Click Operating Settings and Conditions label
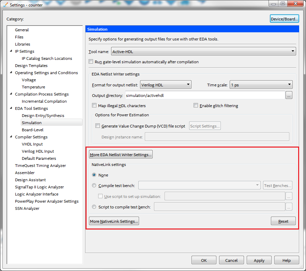 coord(46,73)
